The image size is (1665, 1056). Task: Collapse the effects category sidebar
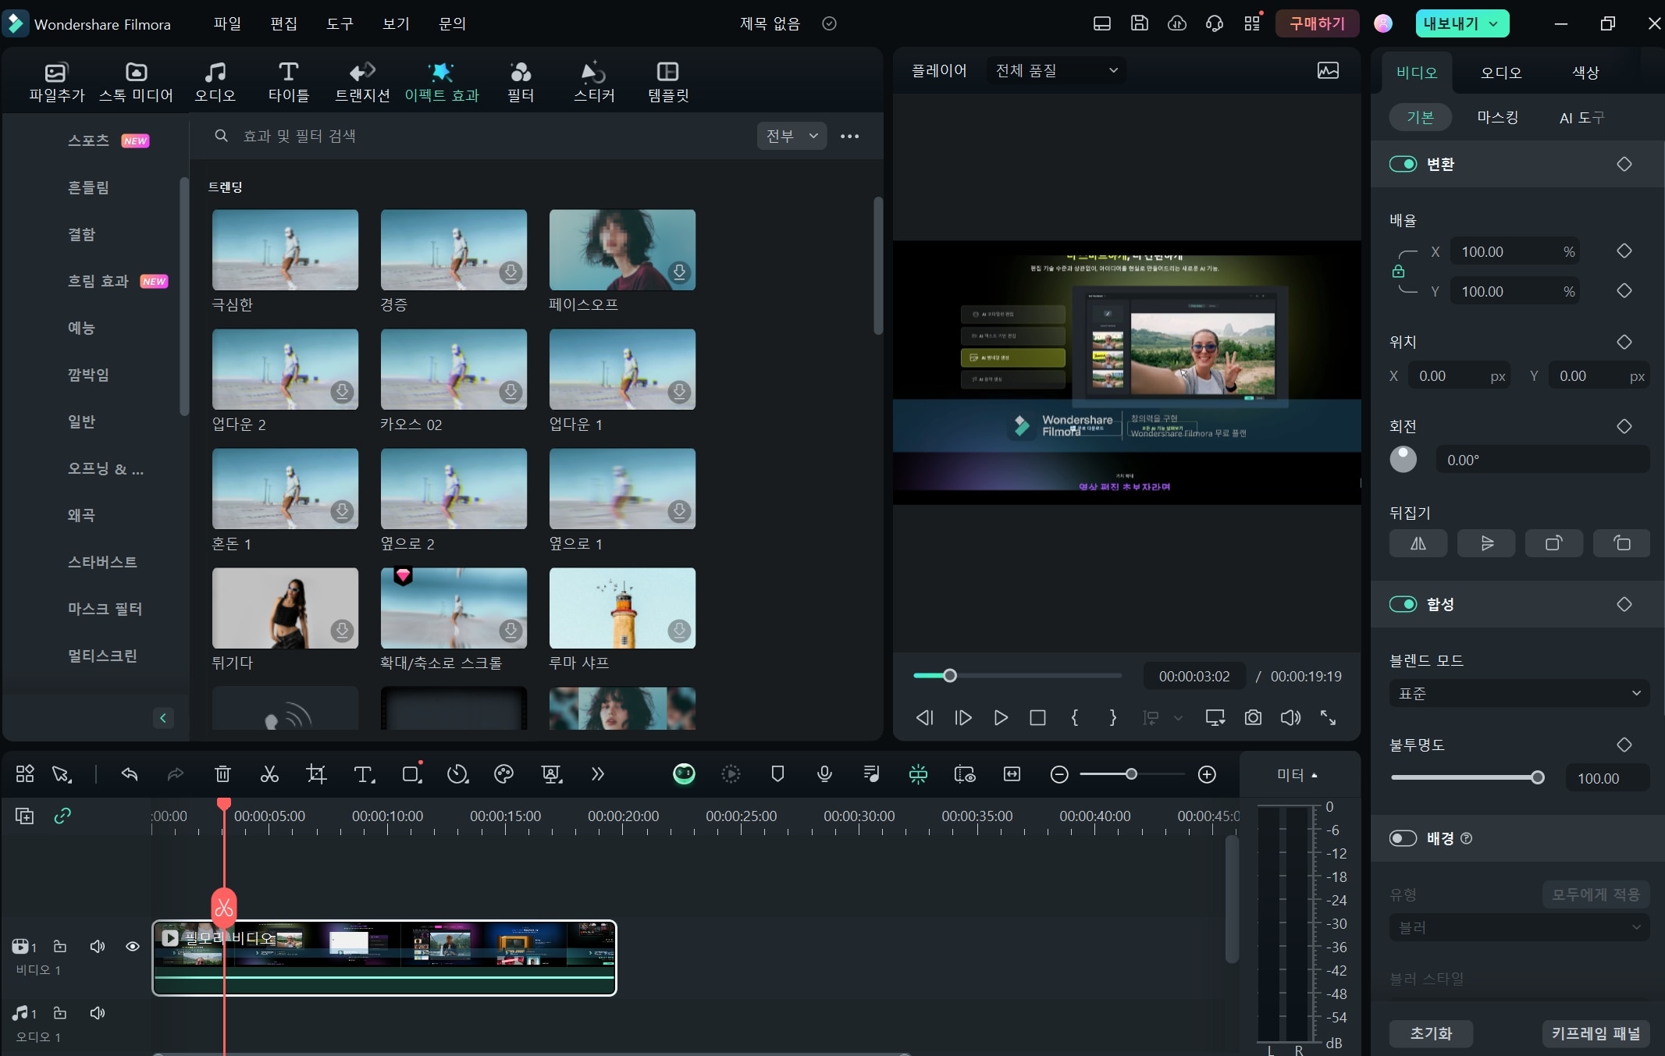[x=162, y=717]
